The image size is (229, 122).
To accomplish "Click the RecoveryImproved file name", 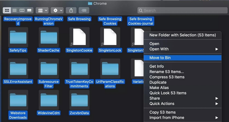I will tap(18, 21).
